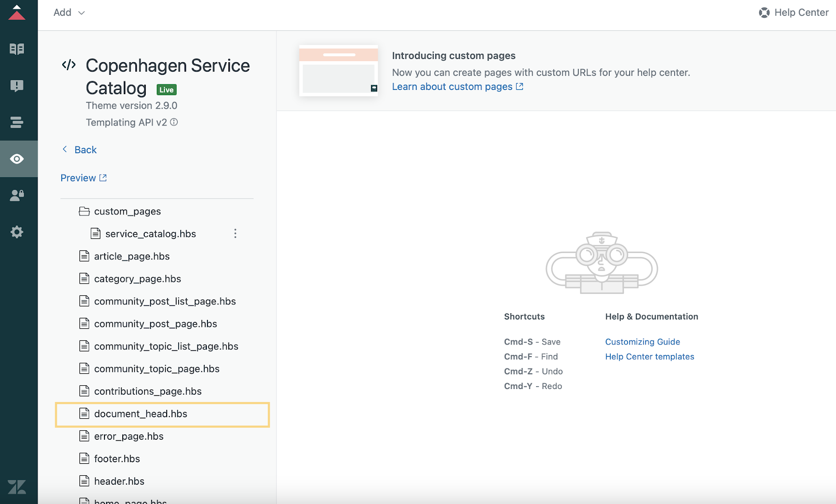
Task: Click the Zendesk logo at sidebar bottom
Action: pos(17,487)
